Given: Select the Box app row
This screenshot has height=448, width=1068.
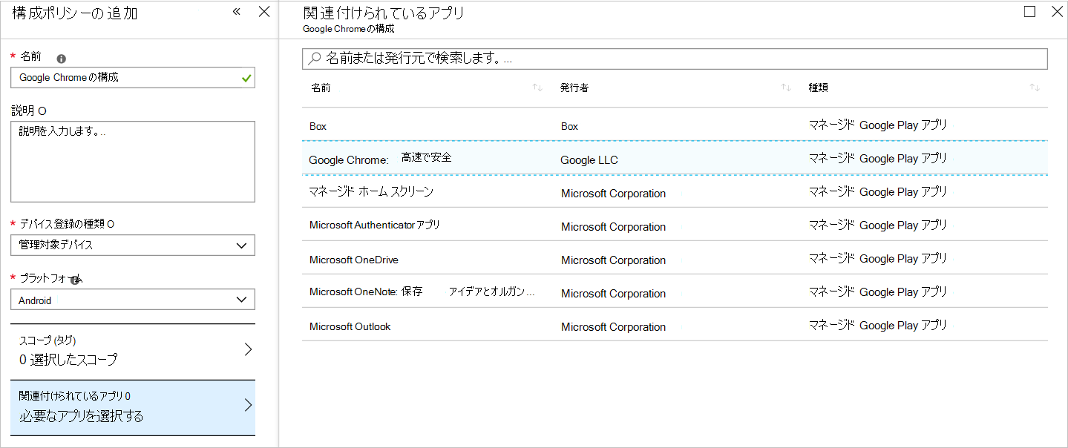Looking at the screenshot, I should pos(675,125).
